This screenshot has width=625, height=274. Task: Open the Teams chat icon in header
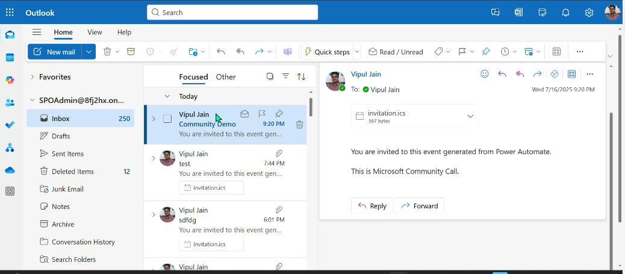495,13
